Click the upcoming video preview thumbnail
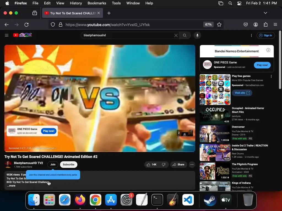282x211 pixels. (x=185, y=133)
